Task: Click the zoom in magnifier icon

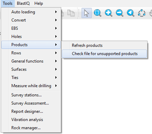Action: pos(108,13)
